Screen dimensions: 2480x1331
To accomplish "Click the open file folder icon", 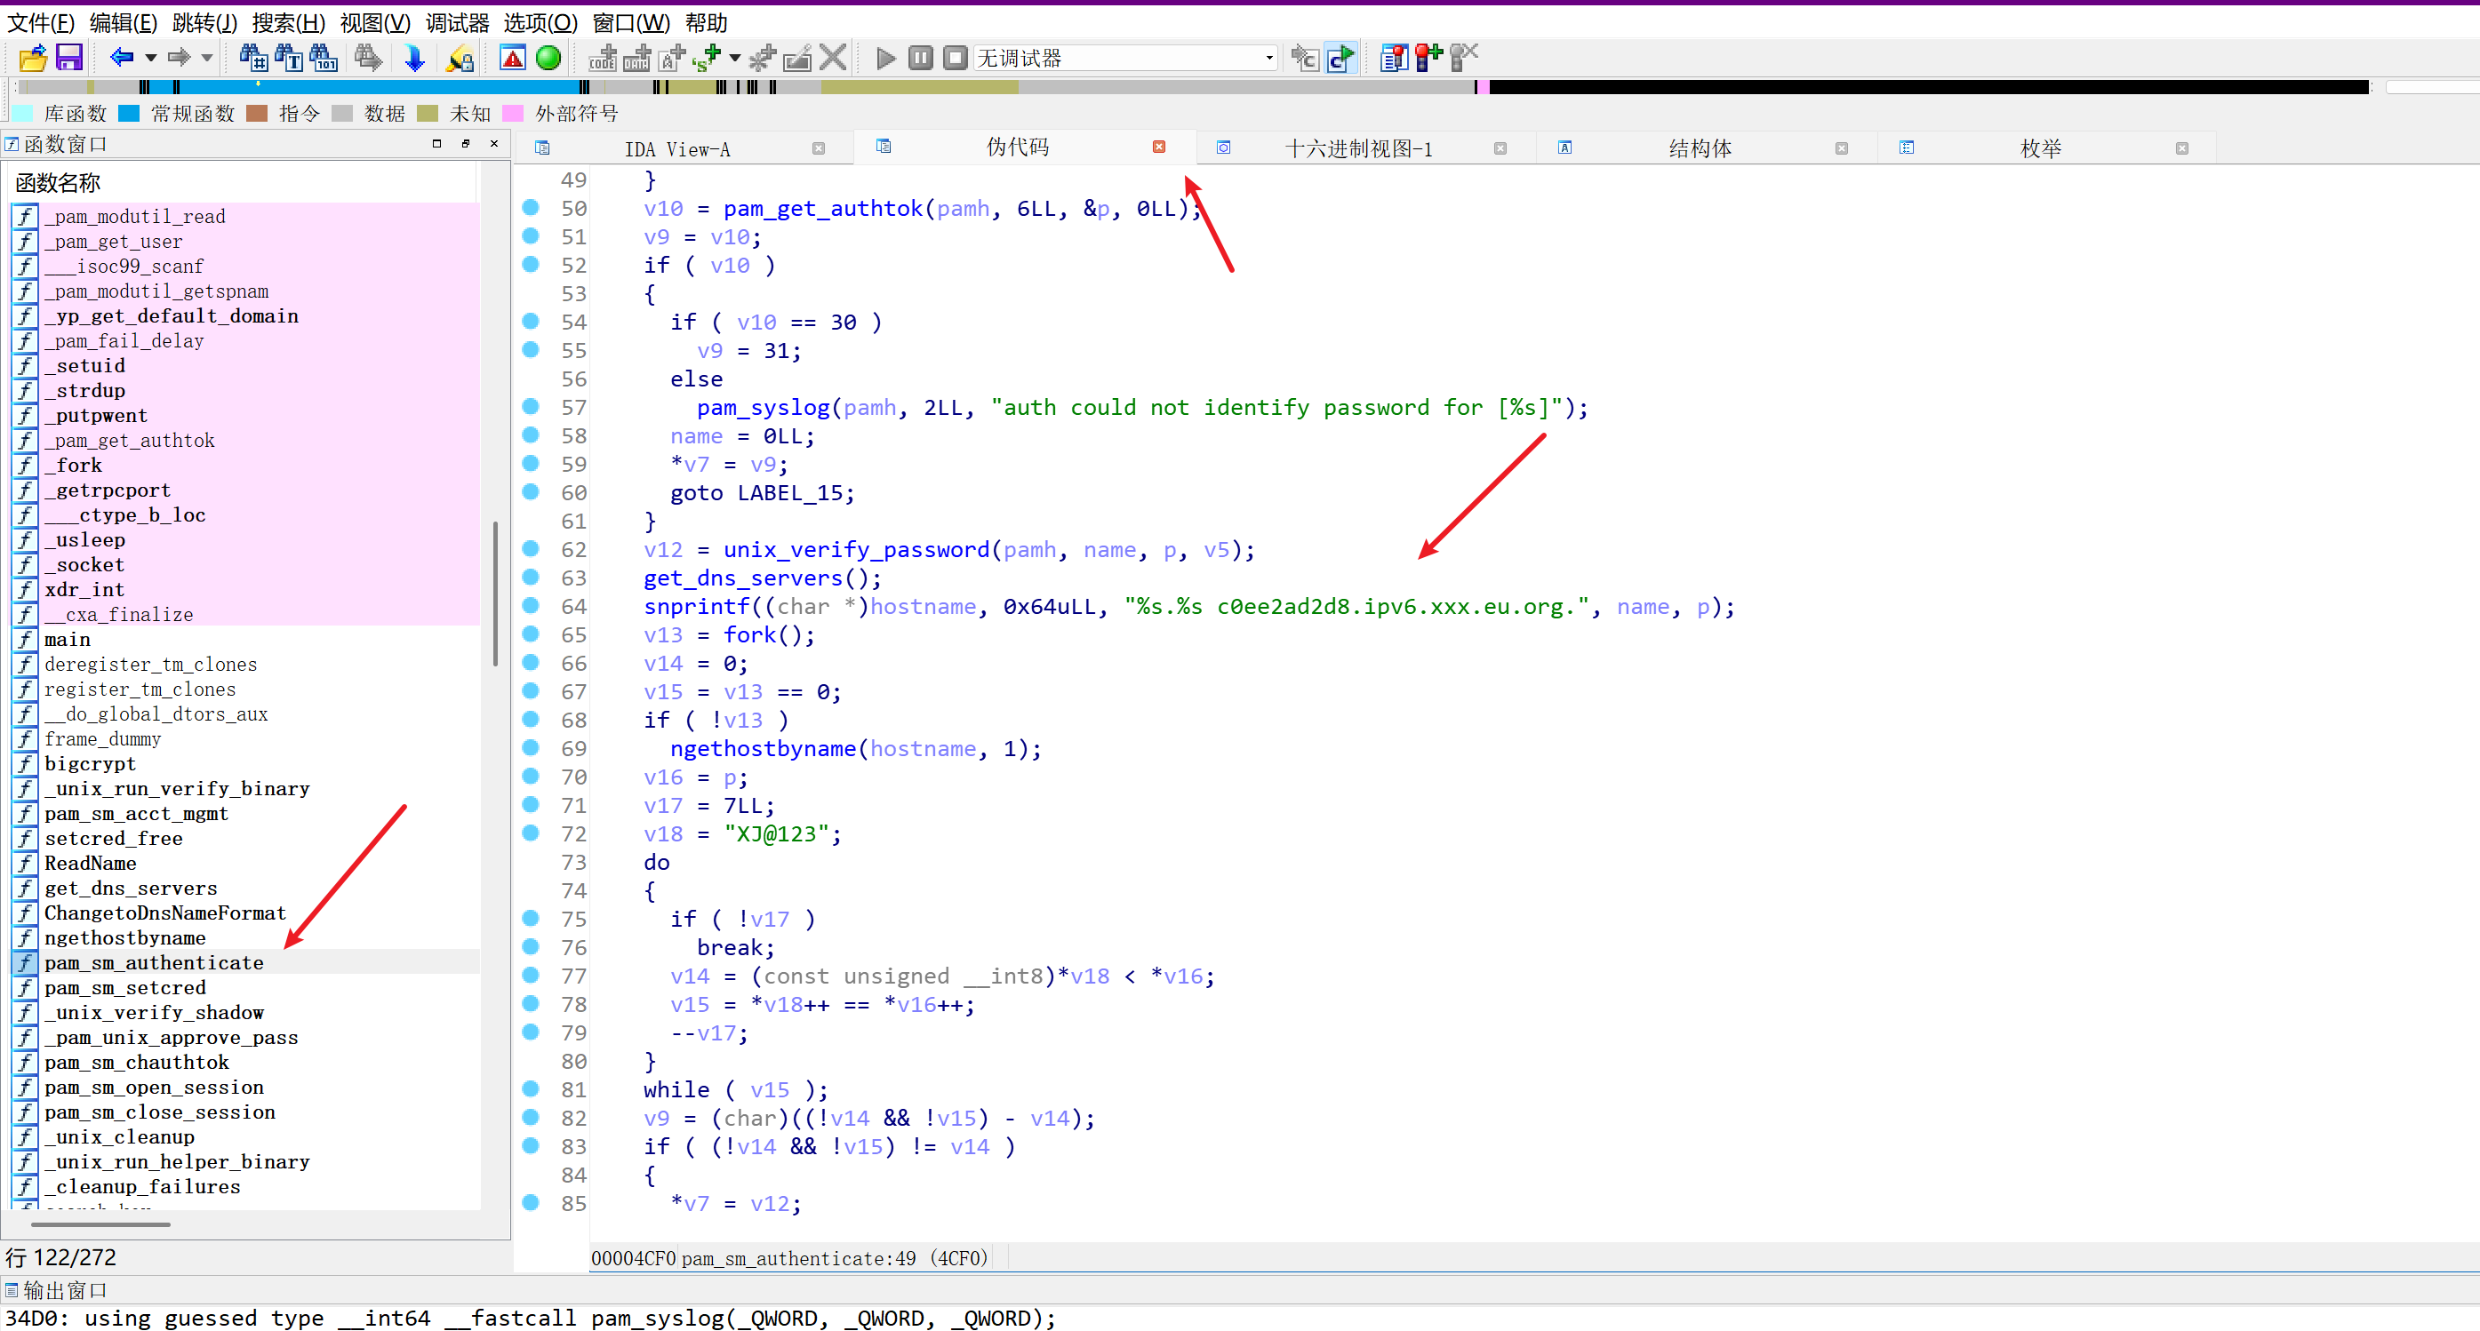I will (32, 59).
